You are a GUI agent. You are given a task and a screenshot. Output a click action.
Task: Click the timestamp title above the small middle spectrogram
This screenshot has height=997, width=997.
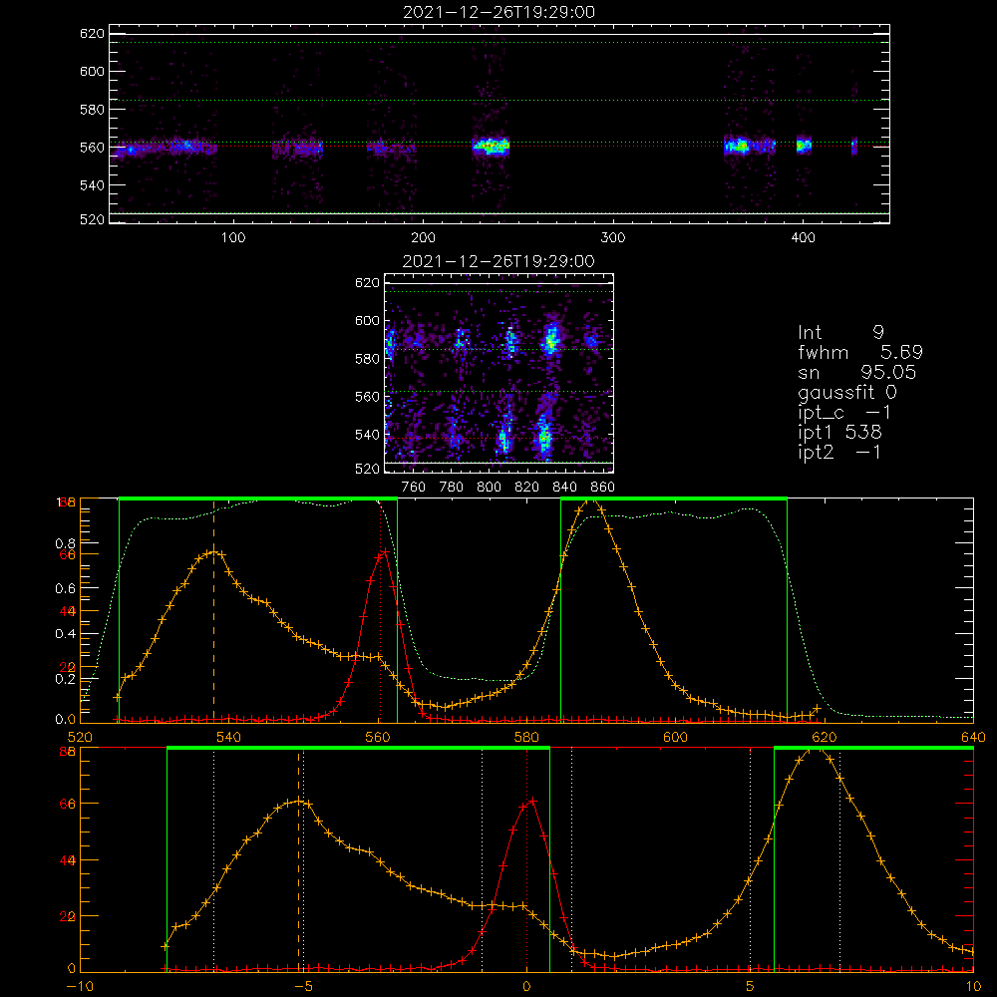(x=498, y=261)
